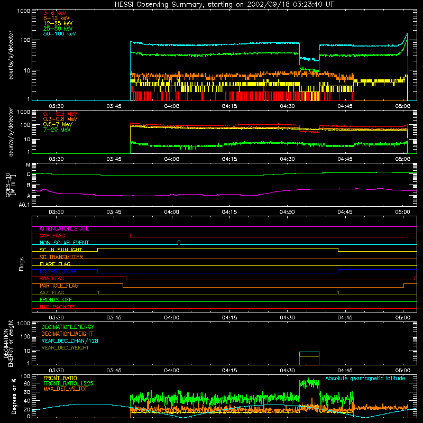The width and height of the screenshot is (423, 423).
Task: Select the PARTICLE_FLAG label
Action: (x=59, y=286)
